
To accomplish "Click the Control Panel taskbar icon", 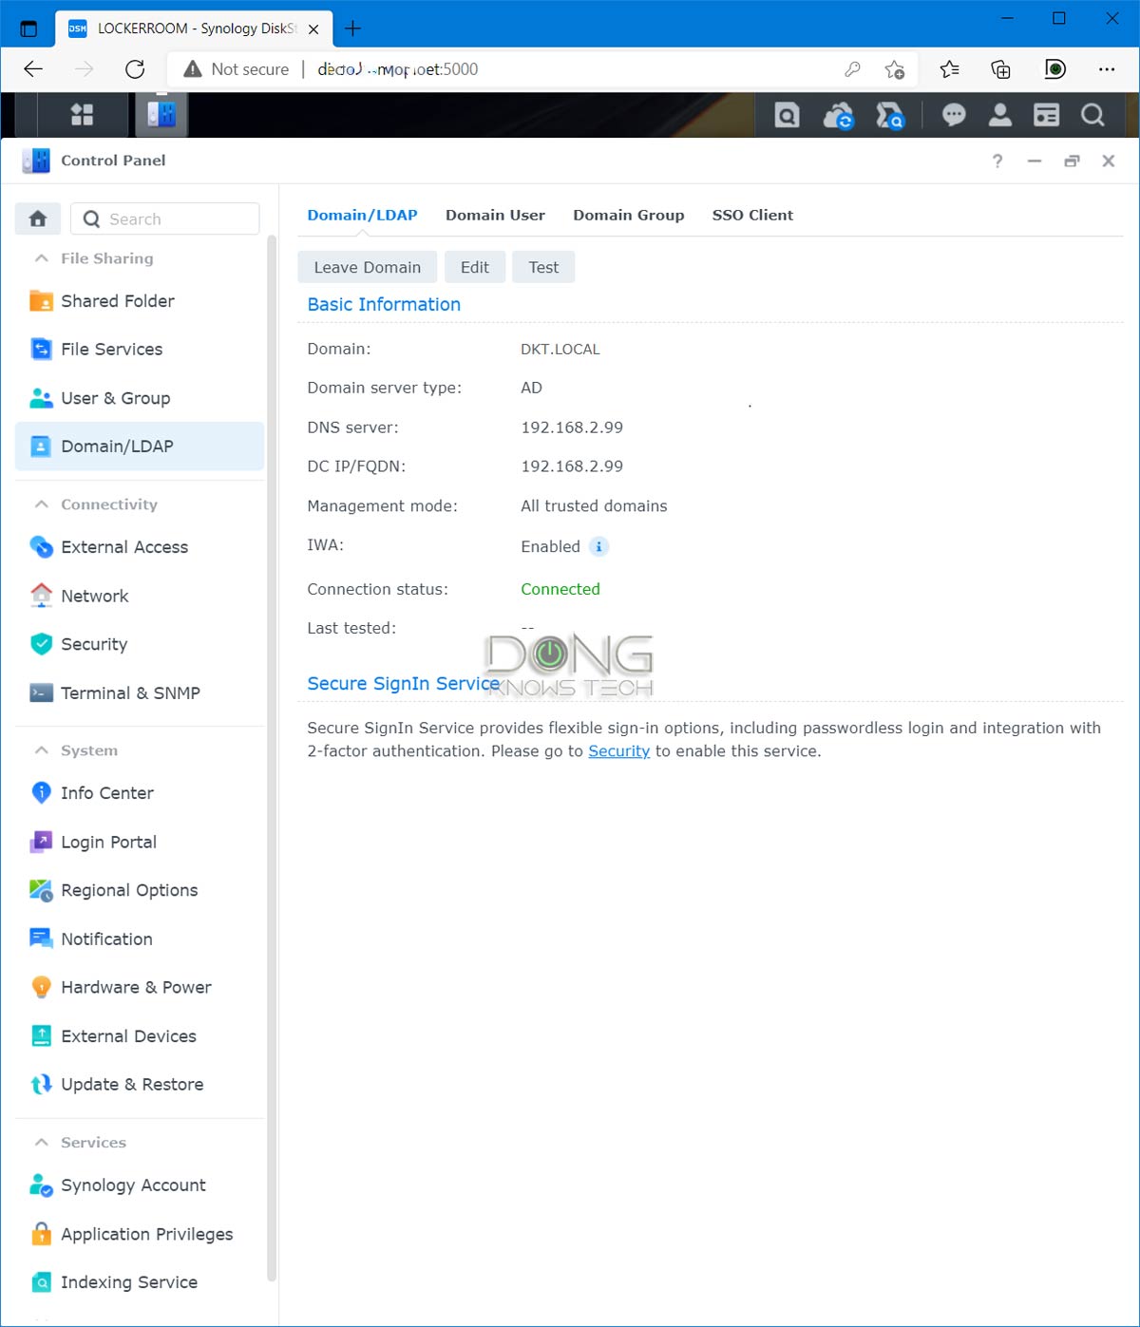I will (161, 115).
